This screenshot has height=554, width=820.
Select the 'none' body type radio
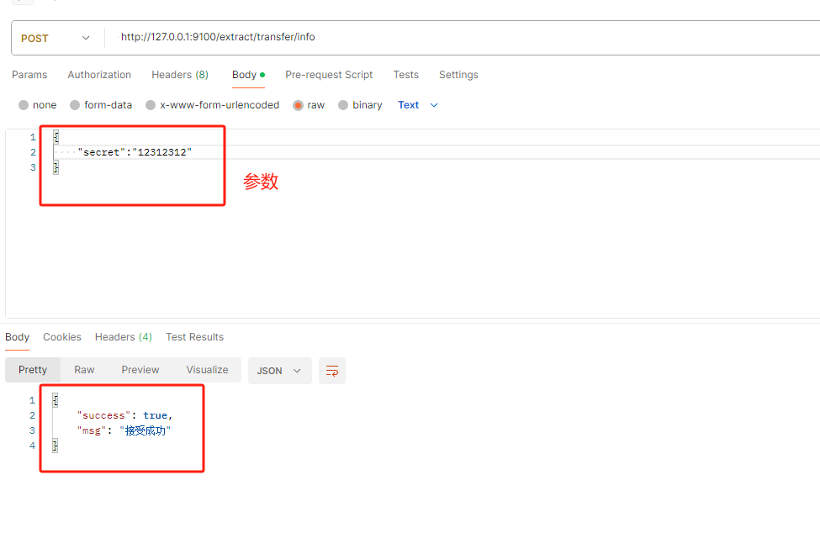click(24, 105)
